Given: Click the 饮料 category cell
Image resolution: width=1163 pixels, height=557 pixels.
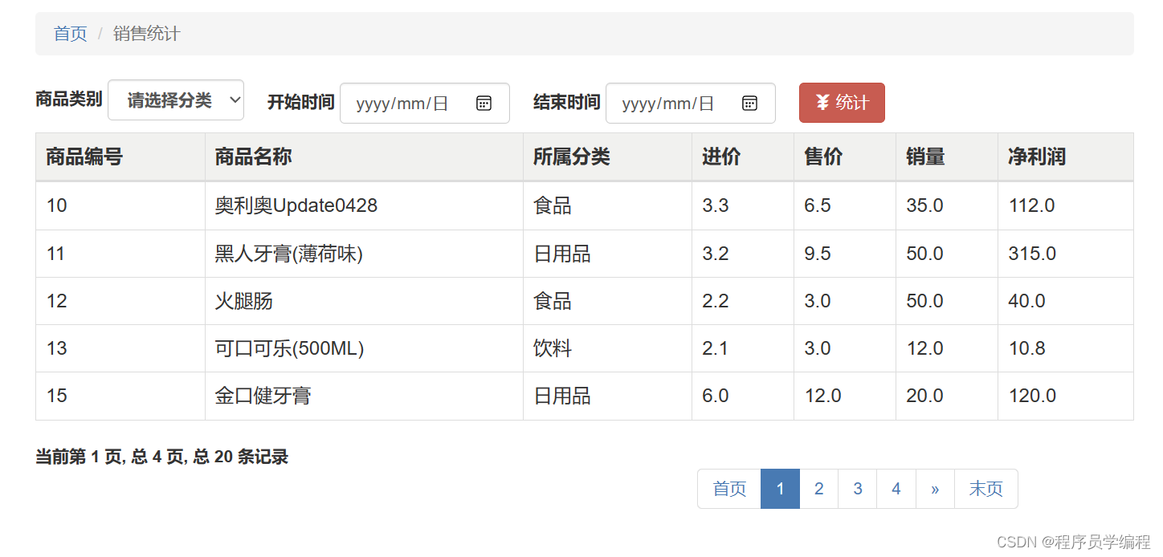Looking at the screenshot, I should coord(607,348).
